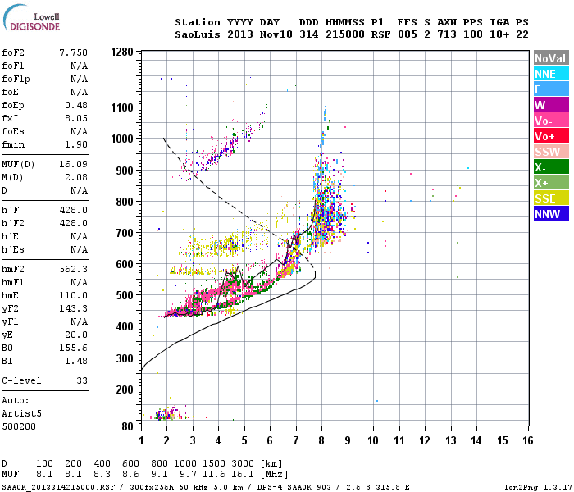Image resolution: width=574 pixels, height=492 pixels.
Task: Click the 11.6 MHz MUF table value
Action: tap(214, 475)
